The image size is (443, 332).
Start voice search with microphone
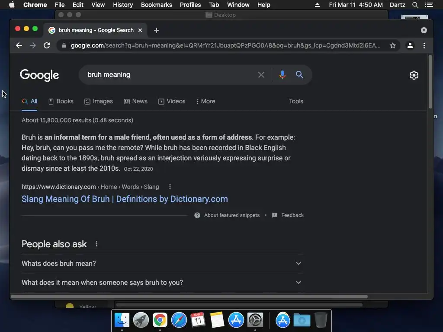[282, 75]
